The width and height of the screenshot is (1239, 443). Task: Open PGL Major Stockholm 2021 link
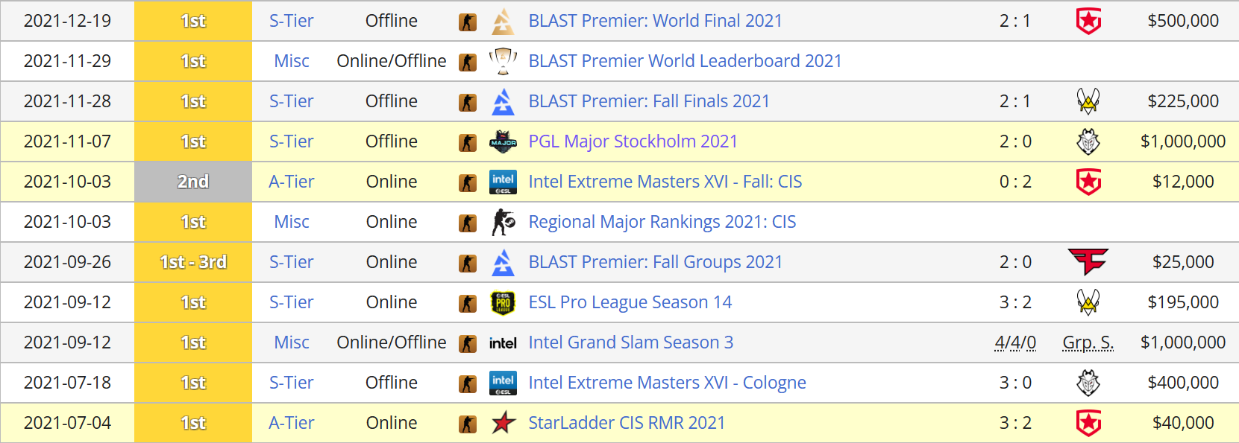click(633, 141)
